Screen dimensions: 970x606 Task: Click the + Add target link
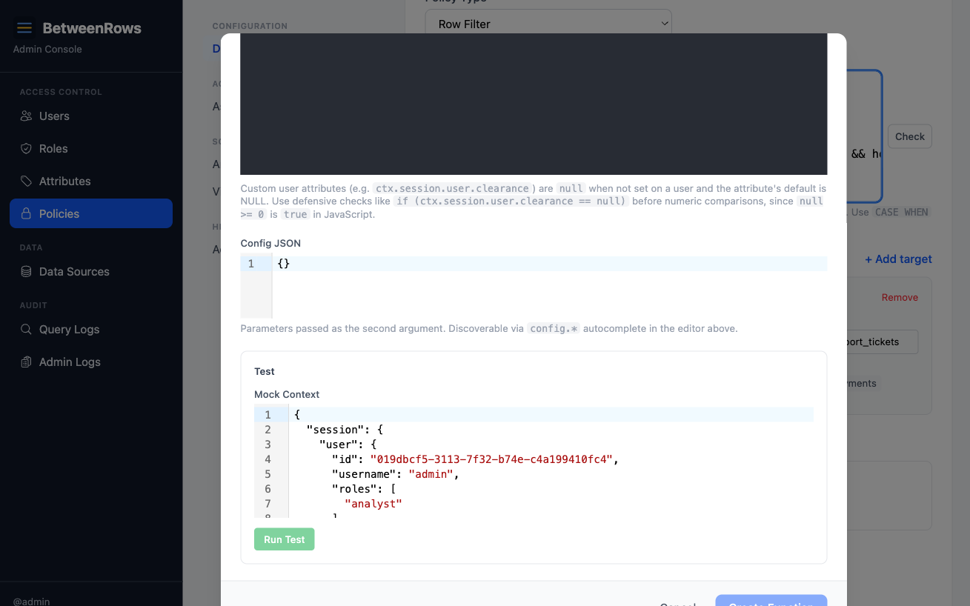tap(898, 259)
